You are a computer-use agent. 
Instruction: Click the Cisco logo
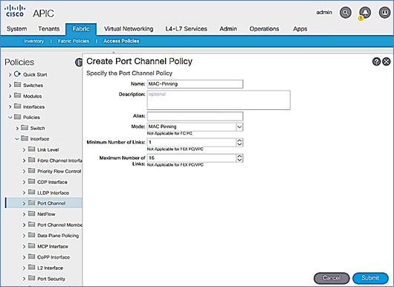click(15, 11)
